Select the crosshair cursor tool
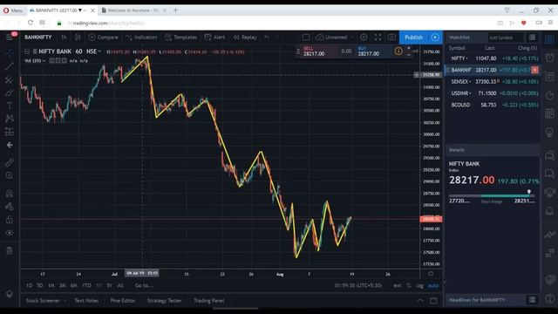The width and height of the screenshot is (558, 314). (x=10, y=53)
